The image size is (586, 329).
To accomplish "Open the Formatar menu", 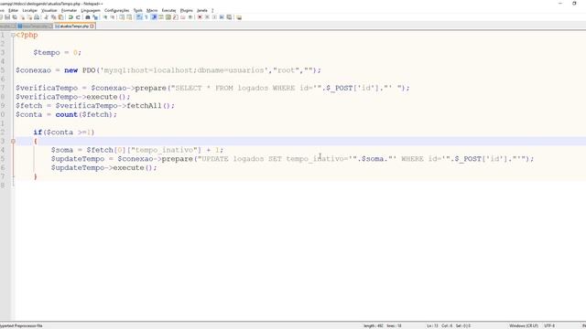I will point(69,10).
